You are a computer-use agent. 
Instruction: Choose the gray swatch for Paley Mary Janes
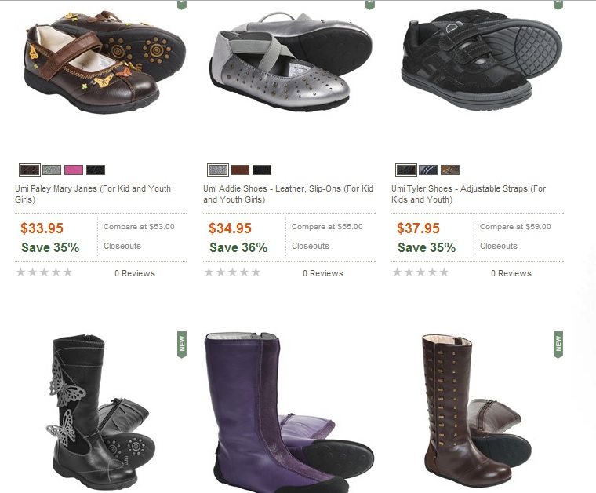click(52, 170)
